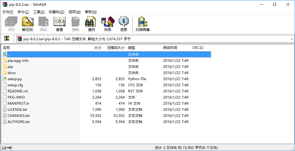Click the WinRAR icon in address bar

pos(19,39)
